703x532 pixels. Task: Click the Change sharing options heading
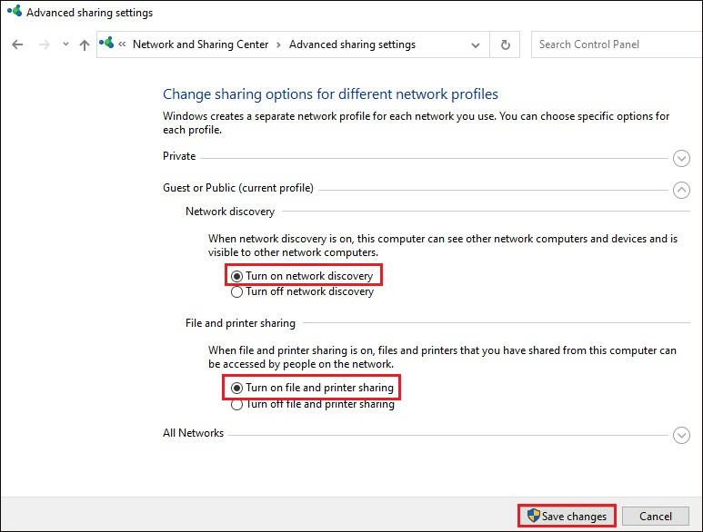(x=330, y=94)
